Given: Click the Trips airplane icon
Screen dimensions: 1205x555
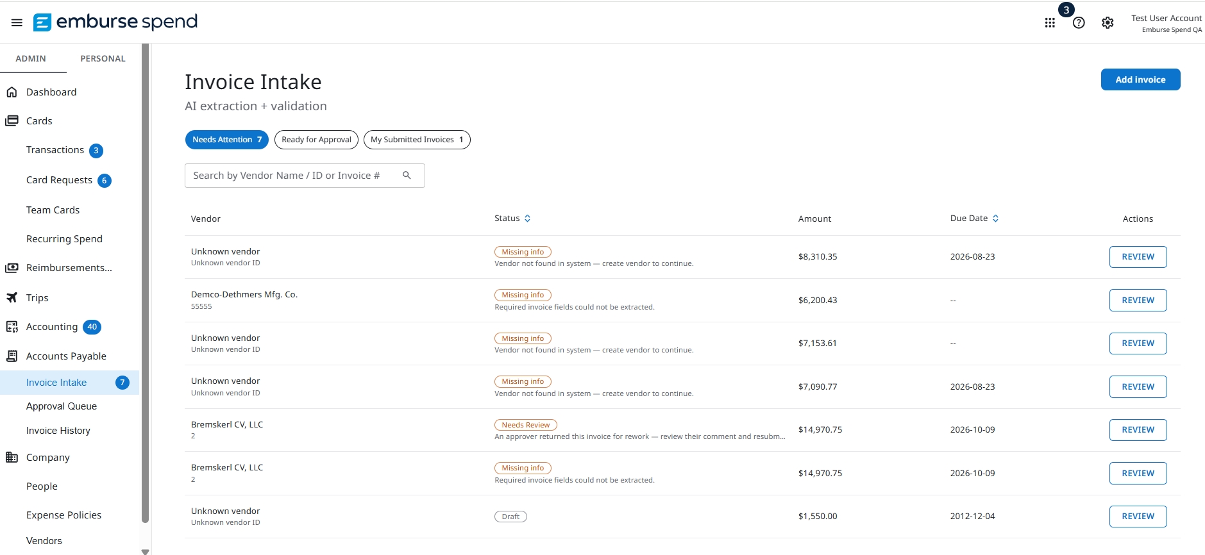Looking at the screenshot, I should pyautogui.click(x=12, y=297).
